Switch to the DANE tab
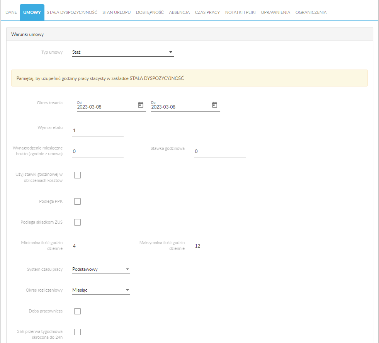 [11, 12]
